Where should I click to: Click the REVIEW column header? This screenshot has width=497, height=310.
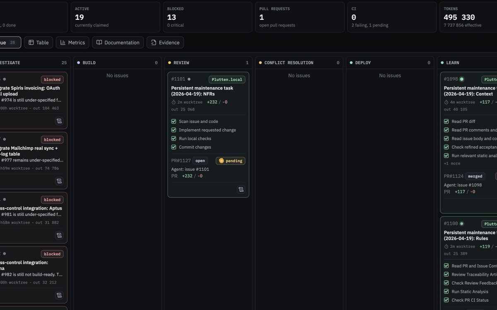208,63
